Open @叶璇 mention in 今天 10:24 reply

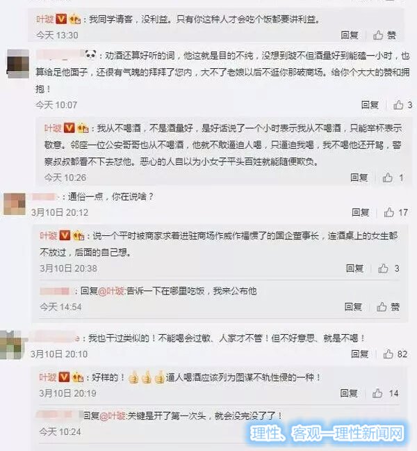coord(113,416)
